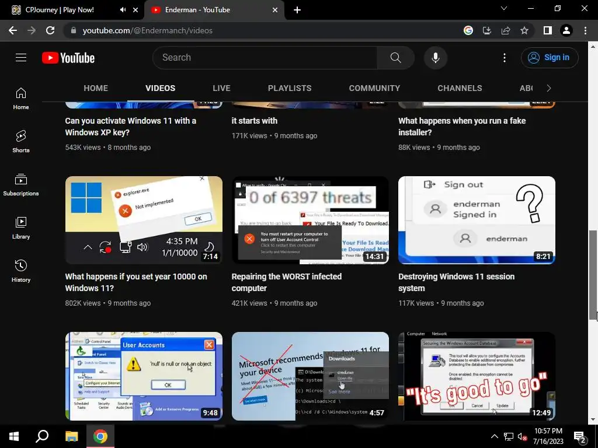The height and width of the screenshot is (448, 598).
Task: Open YouTube settings three-dot menu
Action: [x=504, y=58]
